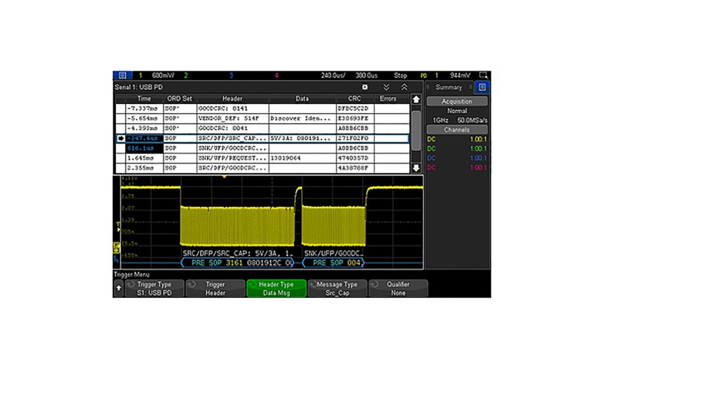Click the up arrow in the listing scrollbar
713x401 pixels.
pyautogui.click(x=416, y=99)
